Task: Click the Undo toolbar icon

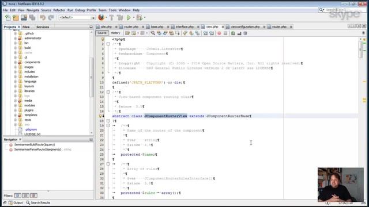Action: coord(43,18)
